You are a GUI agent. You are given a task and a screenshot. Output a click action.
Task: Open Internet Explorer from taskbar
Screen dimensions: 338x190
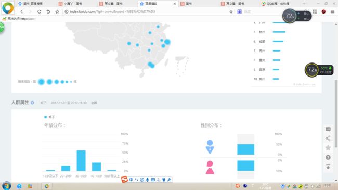tap(19, 186)
